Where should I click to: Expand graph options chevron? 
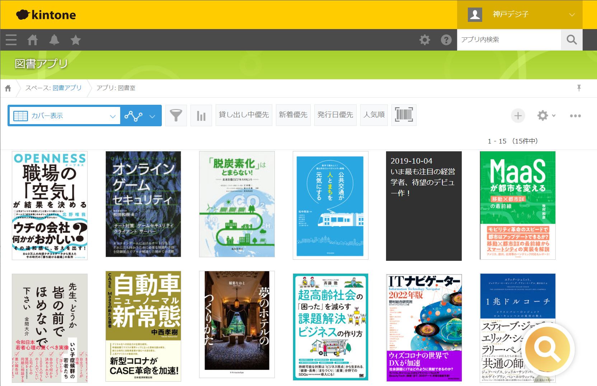pos(152,116)
